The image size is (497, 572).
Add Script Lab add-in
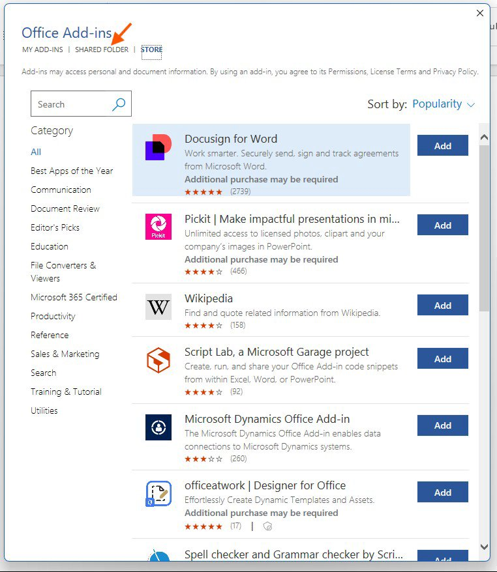click(x=443, y=358)
